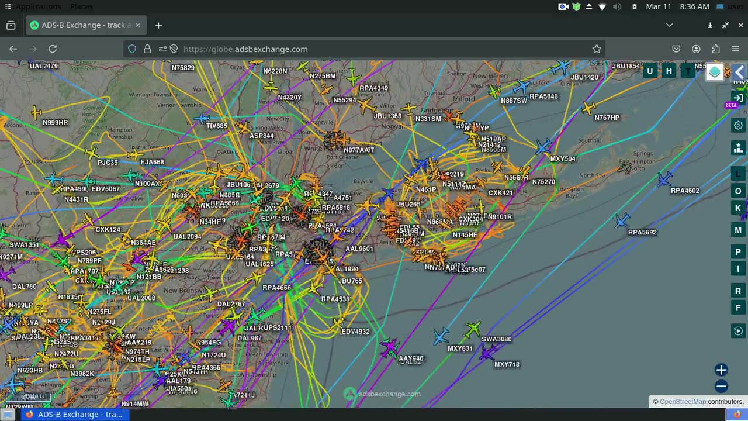Click the JBU1368 flight label
The height and width of the screenshot is (421, 748).
(387, 116)
